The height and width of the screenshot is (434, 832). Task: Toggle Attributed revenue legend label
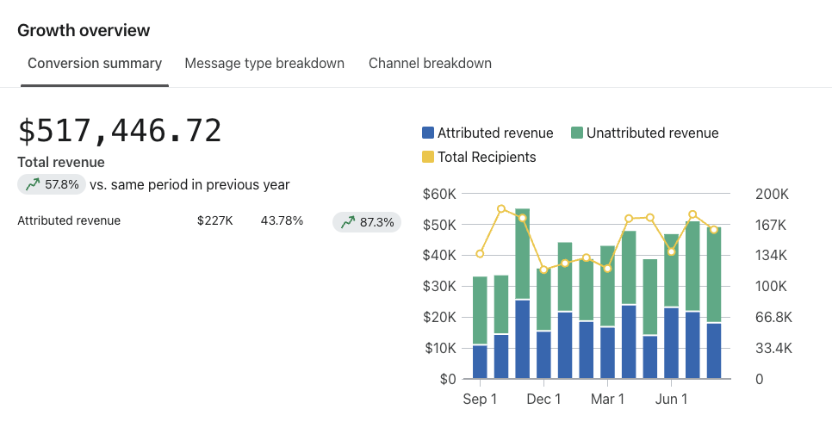(495, 133)
